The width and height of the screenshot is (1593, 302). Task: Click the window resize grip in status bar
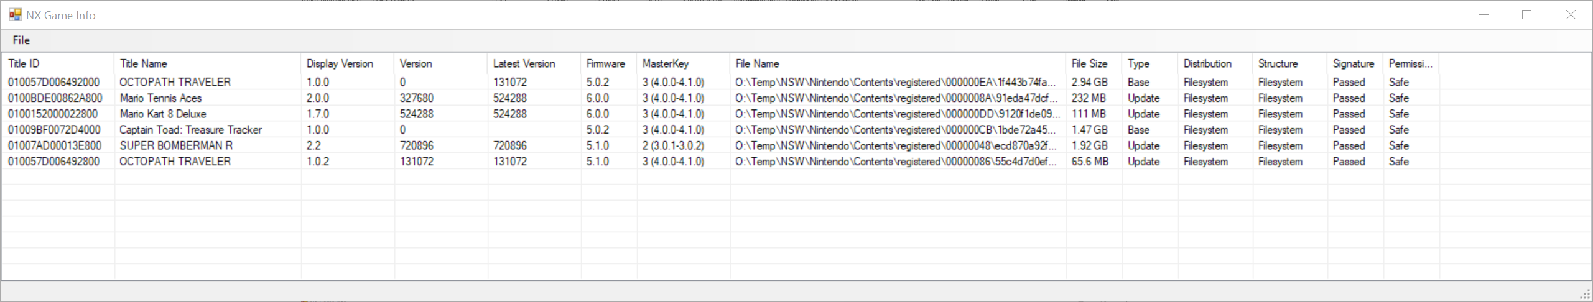pyautogui.click(x=1586, y=294)
